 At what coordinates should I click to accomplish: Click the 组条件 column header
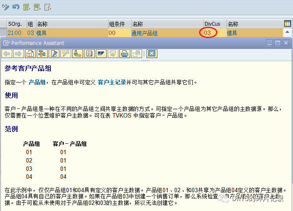click(119, 24)
